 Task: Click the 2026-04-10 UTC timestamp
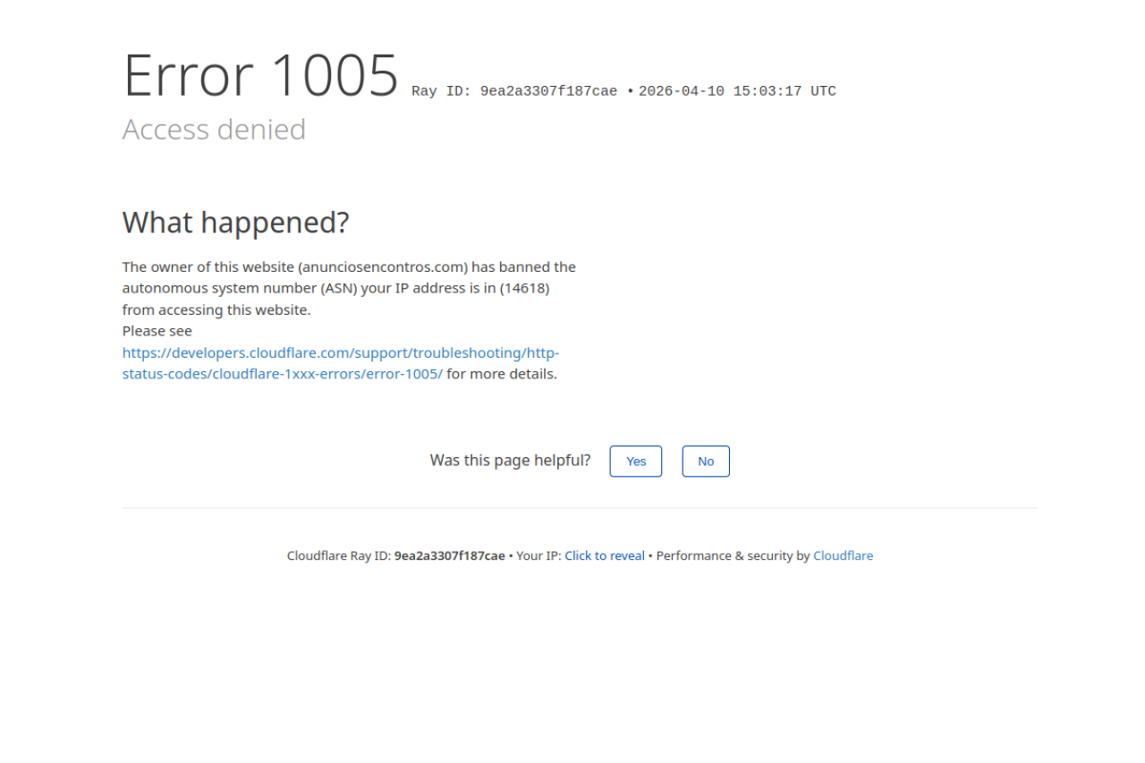[x=737, y=91]
